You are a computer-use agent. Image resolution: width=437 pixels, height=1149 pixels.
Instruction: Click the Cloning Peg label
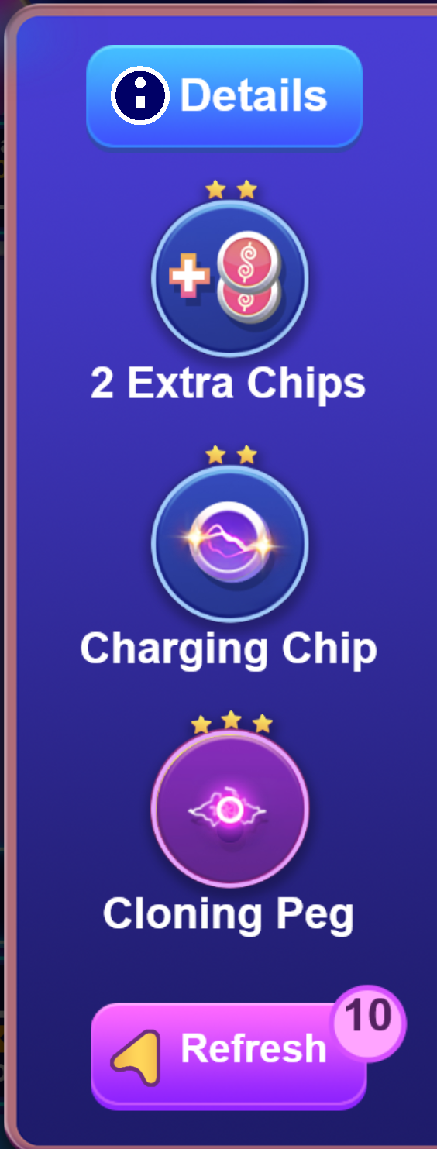pyautogui.click(x=229, y=914)
